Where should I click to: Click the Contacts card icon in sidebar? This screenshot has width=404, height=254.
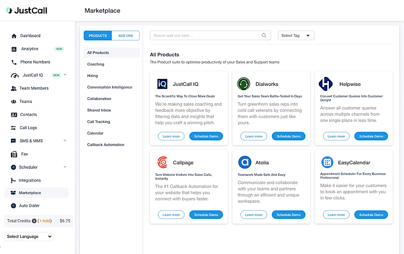point(14,115)
